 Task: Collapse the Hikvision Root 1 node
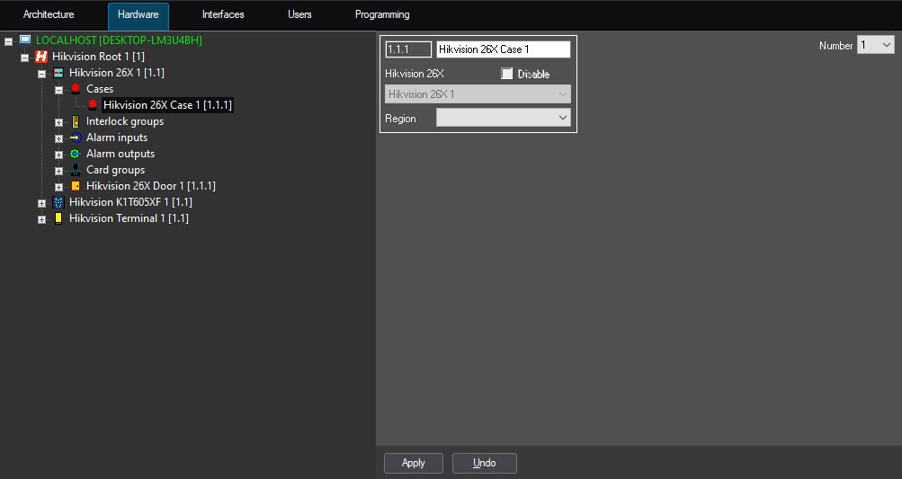tap(25, 58)
